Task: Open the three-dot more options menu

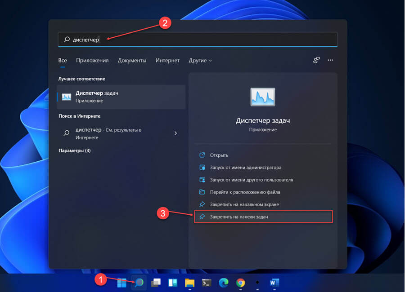Action: pos(330,60)
